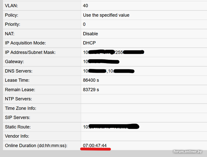Click the "Vendor Info" label

pyautogui.click(x=17, y=136)
